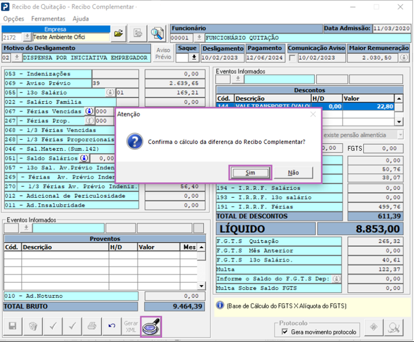Toggle the Gera movimento protocolo checkbox
The width and height of the screenshot is (414, 342).
pyautogui.click(x=285, y=332)
